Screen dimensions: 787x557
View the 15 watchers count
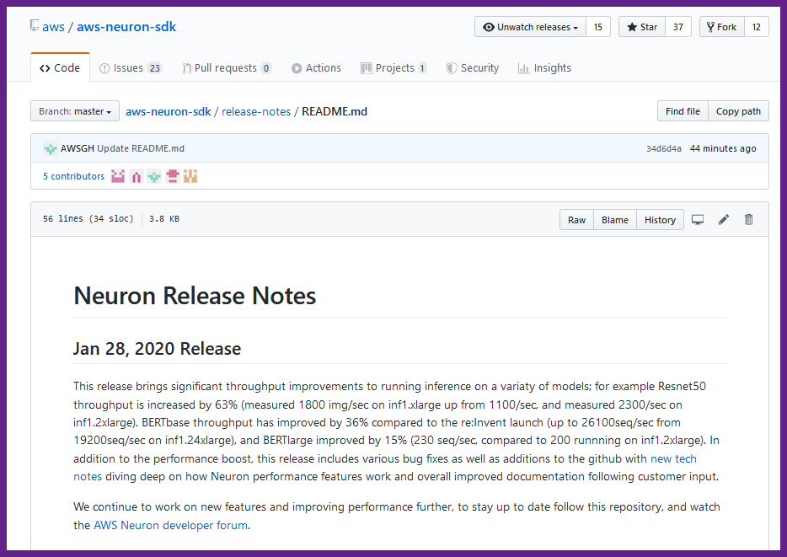pos(597,27)
